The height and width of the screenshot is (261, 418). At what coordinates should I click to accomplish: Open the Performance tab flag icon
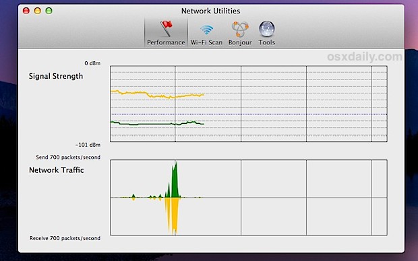[167, 28]
